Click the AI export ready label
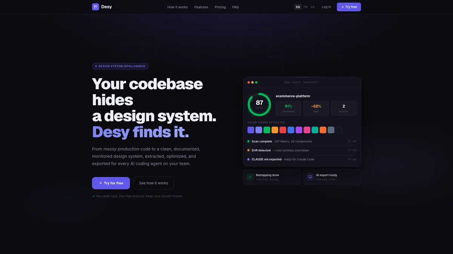 tap(327, 175)
